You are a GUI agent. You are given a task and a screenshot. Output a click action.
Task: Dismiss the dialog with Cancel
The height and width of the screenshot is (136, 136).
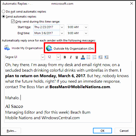(124, 131)
